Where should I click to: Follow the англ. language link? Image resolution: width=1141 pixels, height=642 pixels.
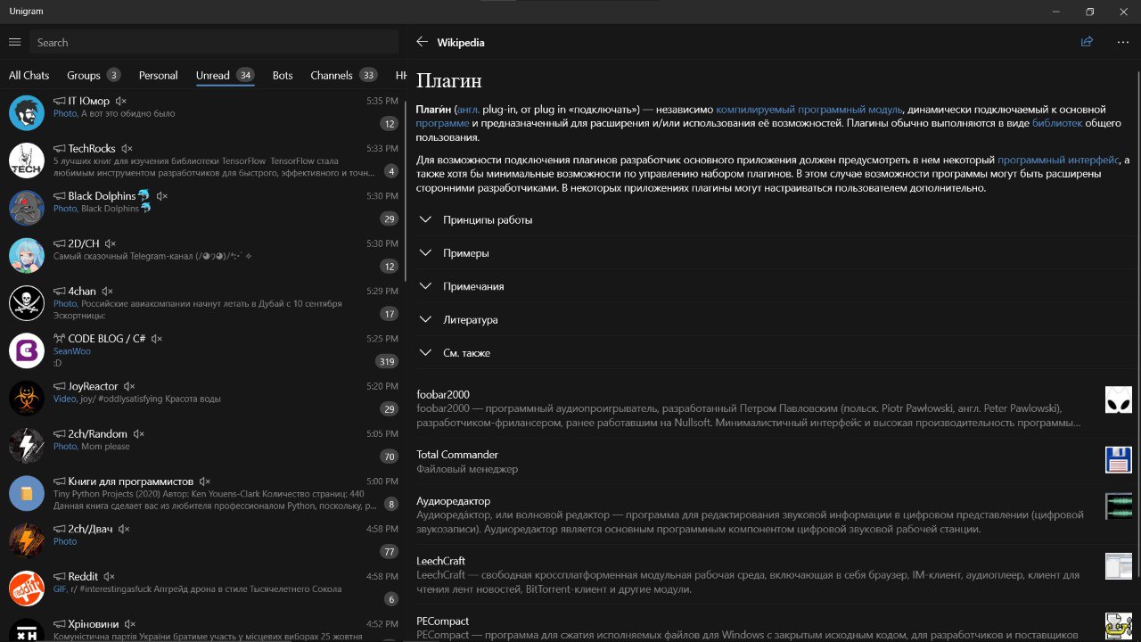pos(466,110)
